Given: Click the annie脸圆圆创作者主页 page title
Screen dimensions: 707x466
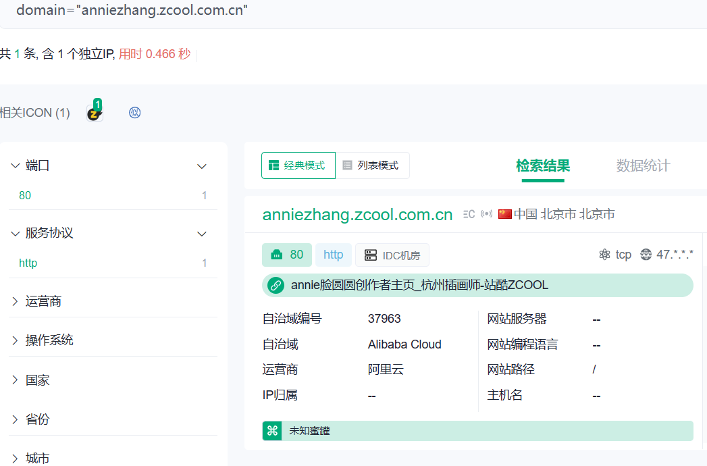Looking at the screenshot, I should (x=419, y=285).
